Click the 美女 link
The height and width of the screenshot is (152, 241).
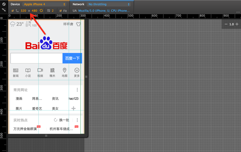[55, 109]
